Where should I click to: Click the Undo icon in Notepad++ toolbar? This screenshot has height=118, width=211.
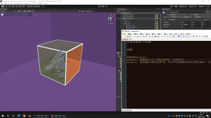pos(150,36)
